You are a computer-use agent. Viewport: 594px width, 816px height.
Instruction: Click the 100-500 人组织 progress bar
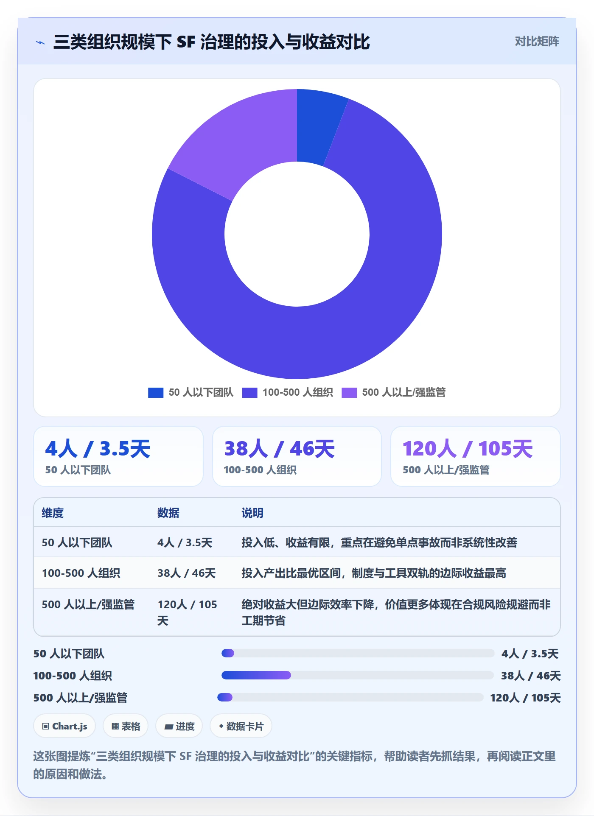358,675
